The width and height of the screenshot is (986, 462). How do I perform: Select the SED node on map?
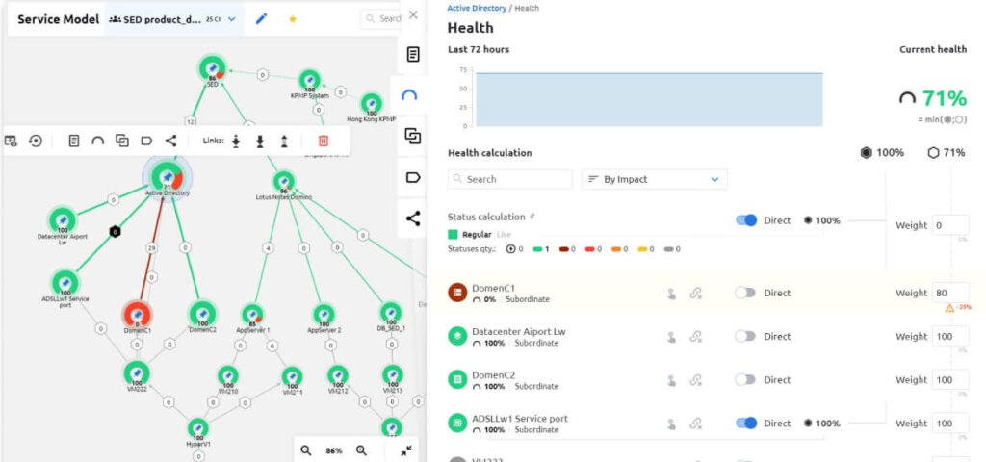(212, 68)
